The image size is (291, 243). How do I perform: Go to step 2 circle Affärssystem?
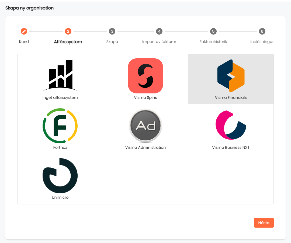pyautogui.click(x=68, y=31)
